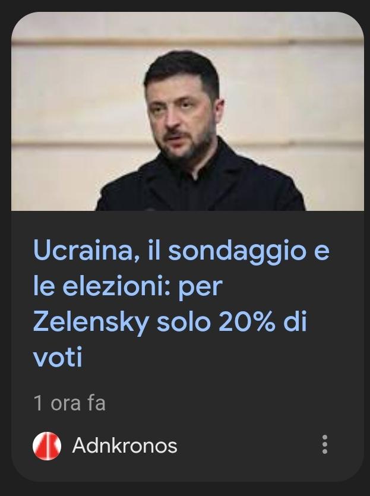
Task: Click the word "voti" ending the headline
Action: pos(58,358)
